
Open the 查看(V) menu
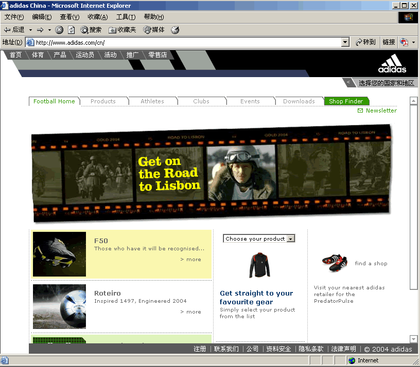pyautogui.click(x=69, y=17)
